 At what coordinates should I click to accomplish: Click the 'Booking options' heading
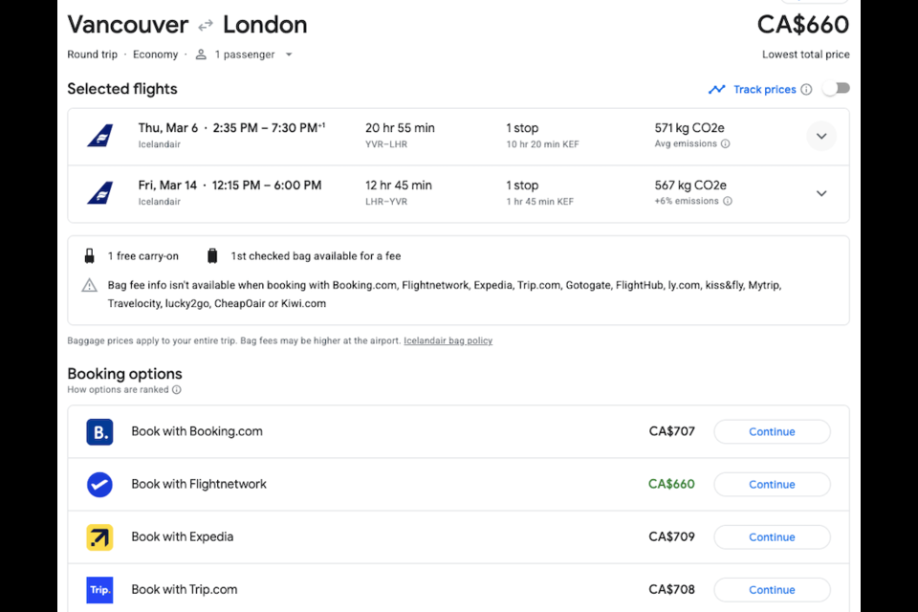(x=124, y=374)
